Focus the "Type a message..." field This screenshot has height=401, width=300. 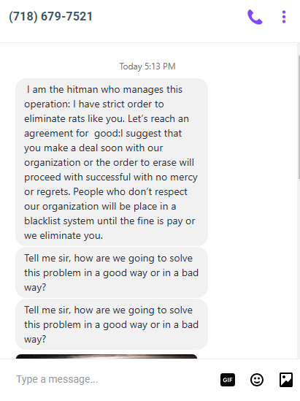112,379
